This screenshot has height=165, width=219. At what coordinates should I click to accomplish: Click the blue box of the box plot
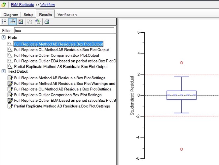coord(182,95)
